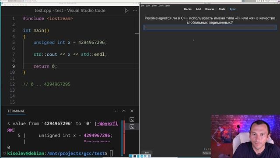Click 'std::cout' on line 7
Viewport: 280px width, 158px height.
click(45, 54)
